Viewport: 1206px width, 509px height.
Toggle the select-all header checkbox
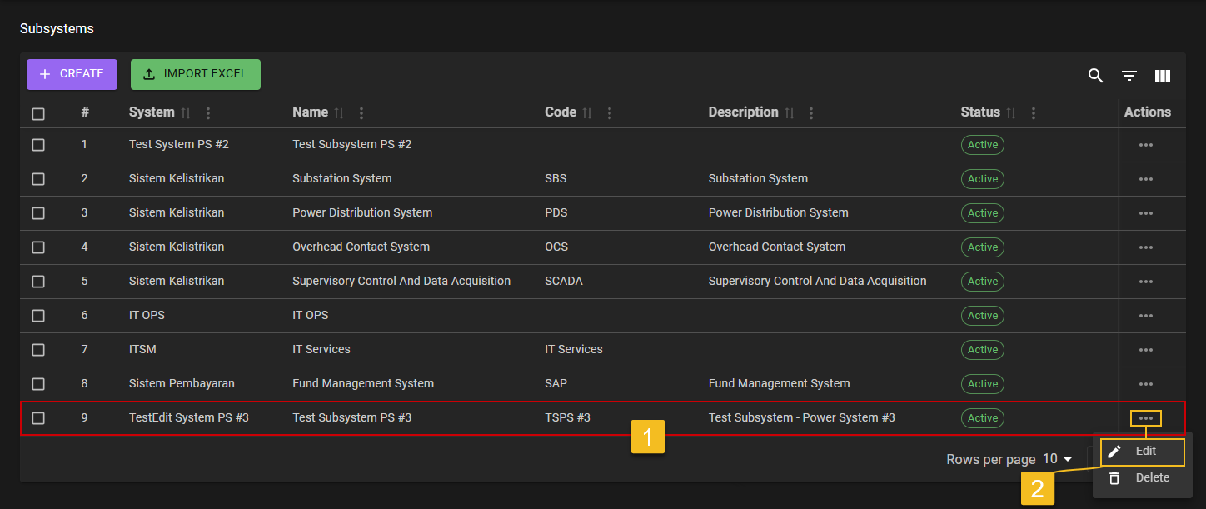coord(38,114)
